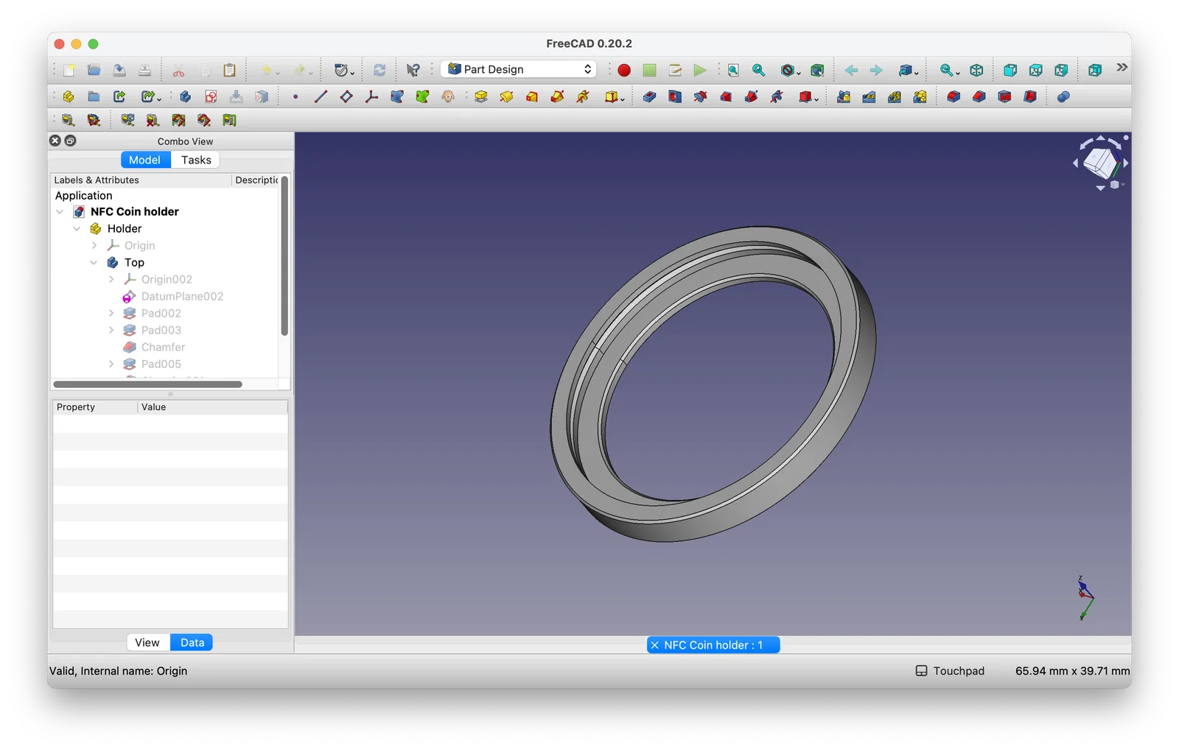1179x751 pixels.
Task: Expand the Origin tree node
Action: point(94,246)
